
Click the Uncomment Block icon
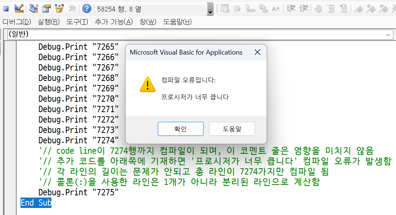343,9
